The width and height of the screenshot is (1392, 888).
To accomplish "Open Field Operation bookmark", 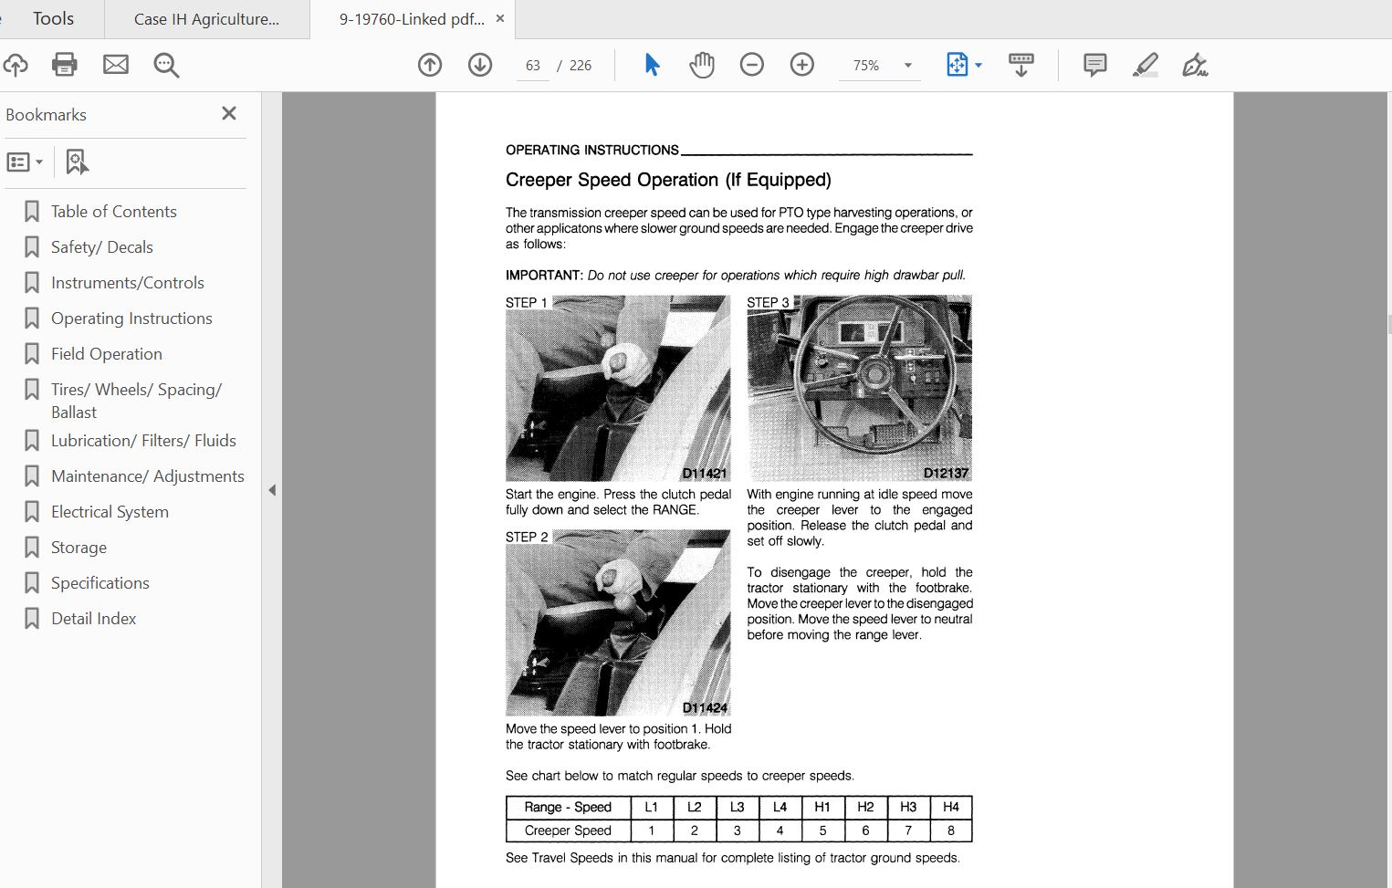I will pyautogui.click(x=107, y=354).
